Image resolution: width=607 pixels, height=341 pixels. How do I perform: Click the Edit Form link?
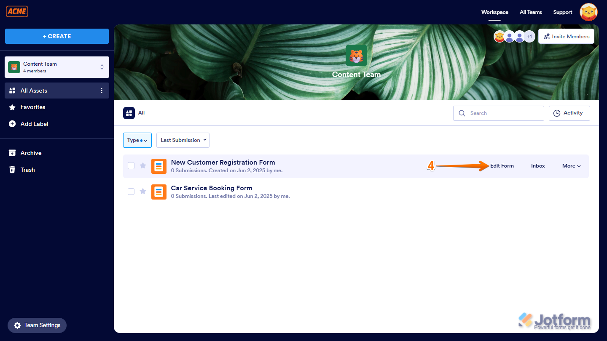click(502, 165)
